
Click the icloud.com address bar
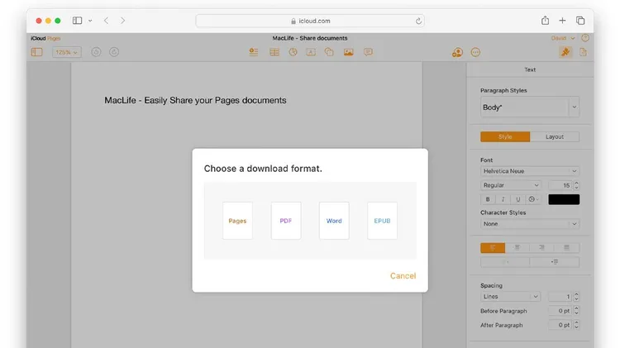[310, 21]
